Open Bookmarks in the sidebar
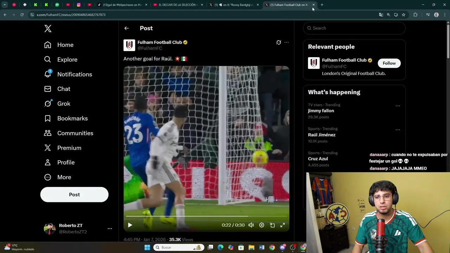The height and width of the screenshot is (253, 450). coord(66,118)
